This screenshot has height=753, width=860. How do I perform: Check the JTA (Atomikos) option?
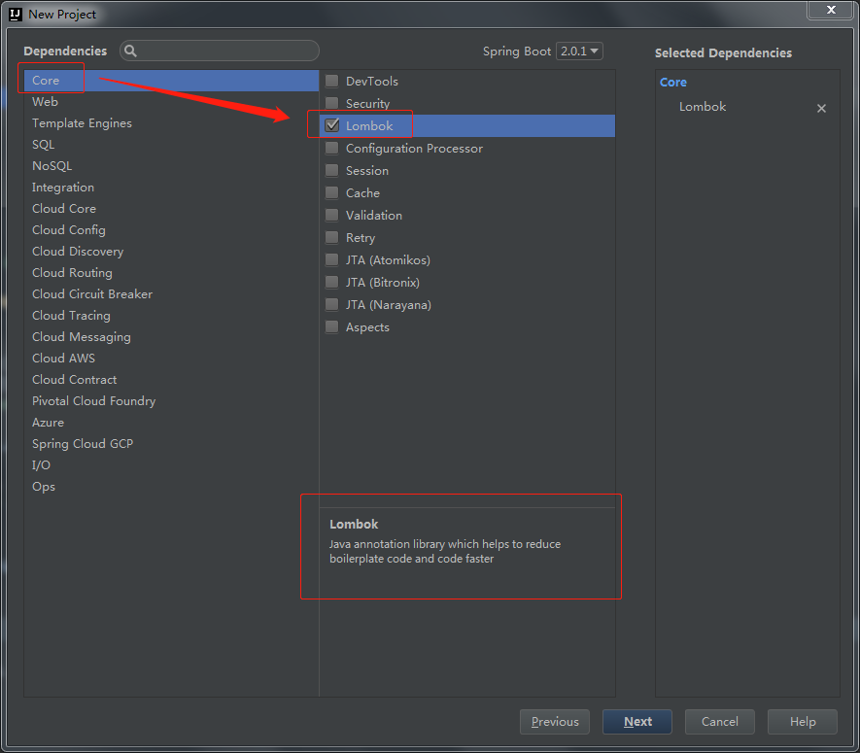(331, 260)
